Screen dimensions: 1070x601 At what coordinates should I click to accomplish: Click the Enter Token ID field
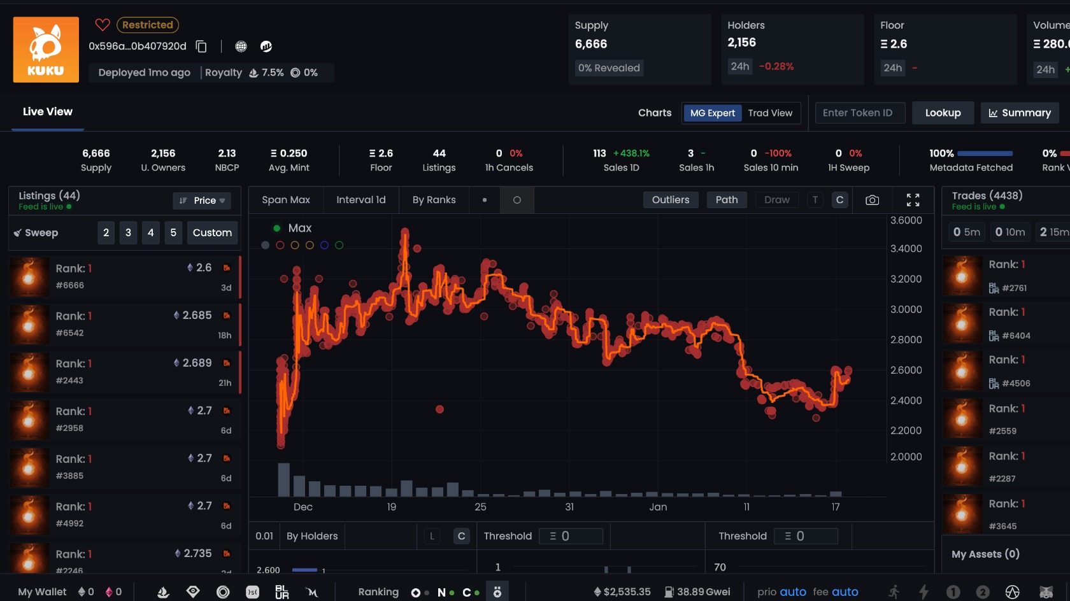[860, 113]
